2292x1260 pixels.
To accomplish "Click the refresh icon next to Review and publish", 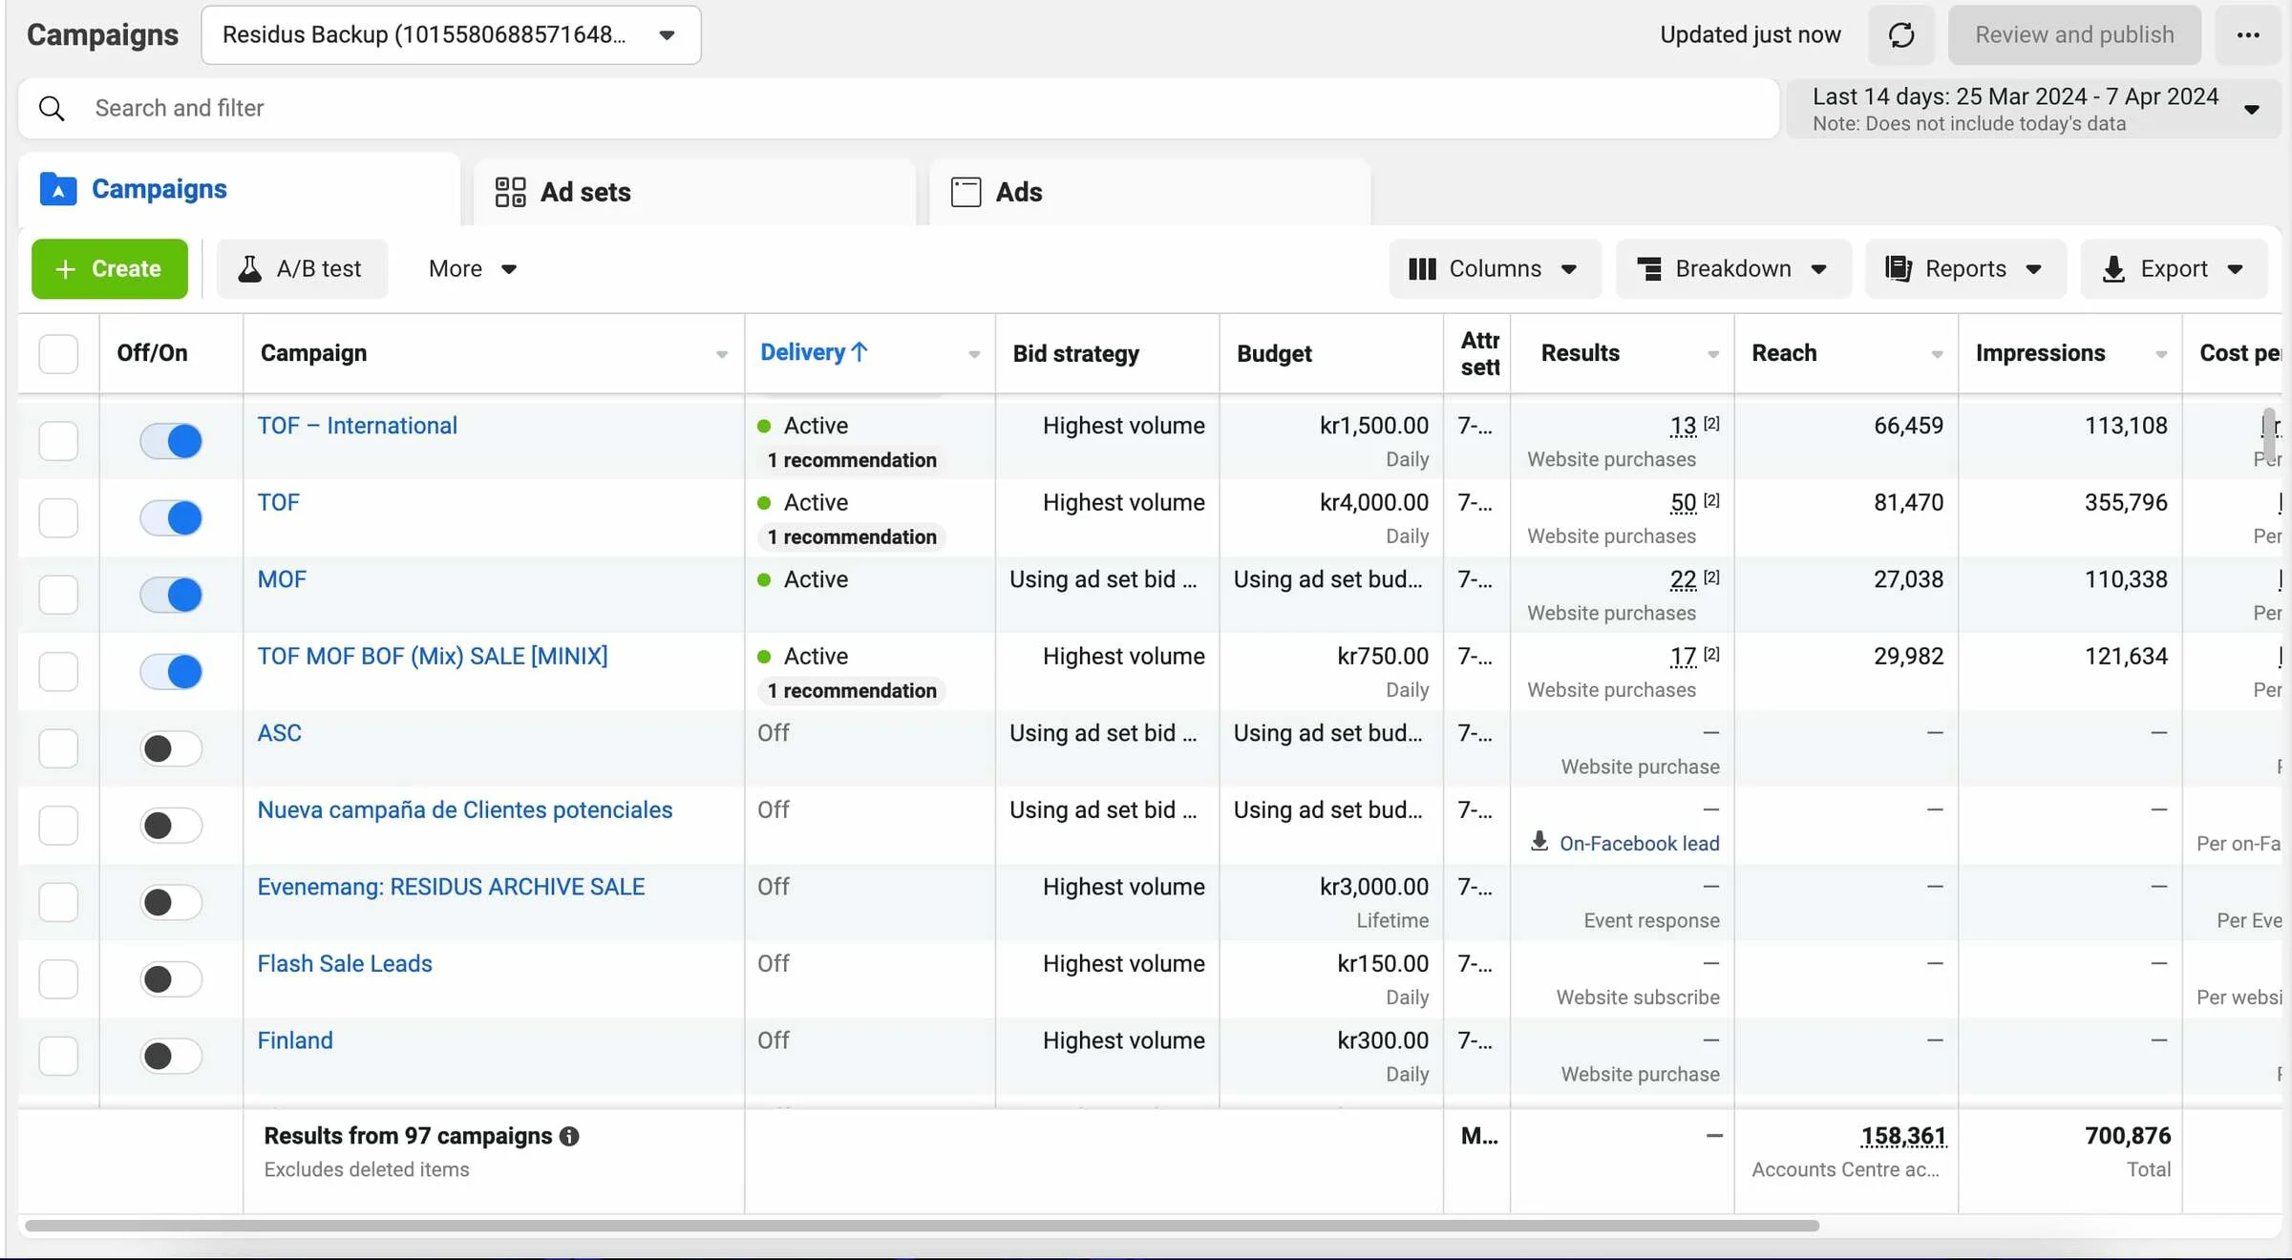I will point(1900,34).
